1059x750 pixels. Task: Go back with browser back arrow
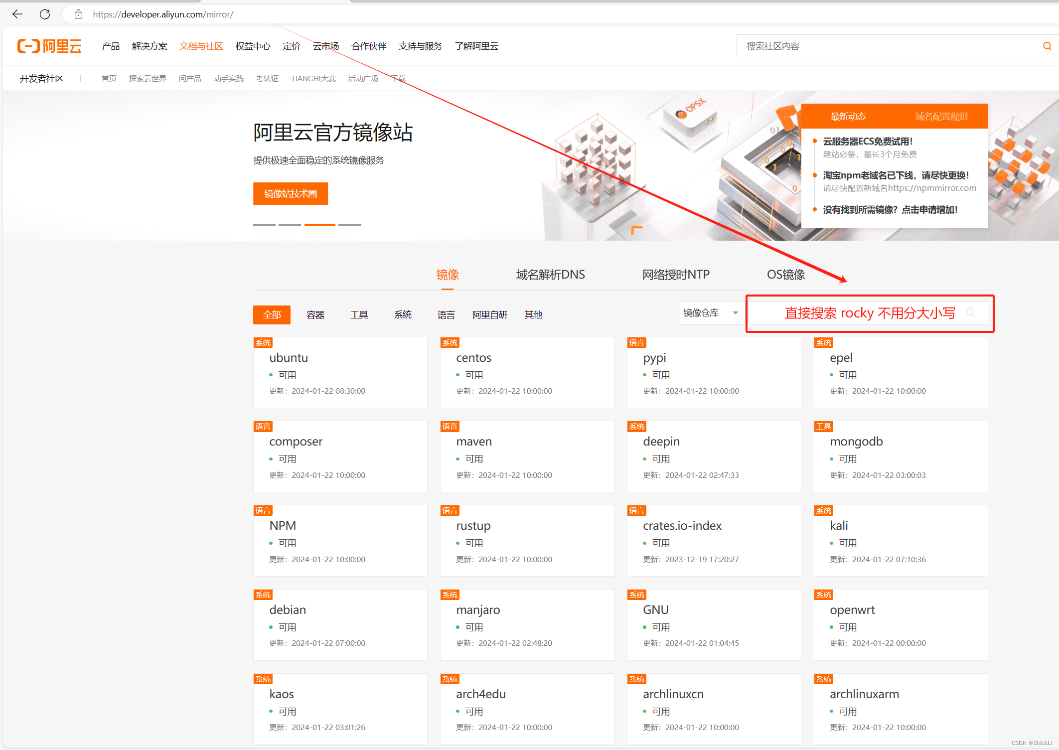tap(17, 14)
